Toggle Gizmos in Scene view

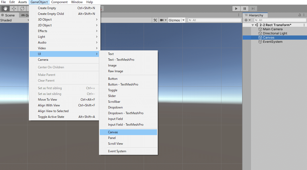coord(174,20)
